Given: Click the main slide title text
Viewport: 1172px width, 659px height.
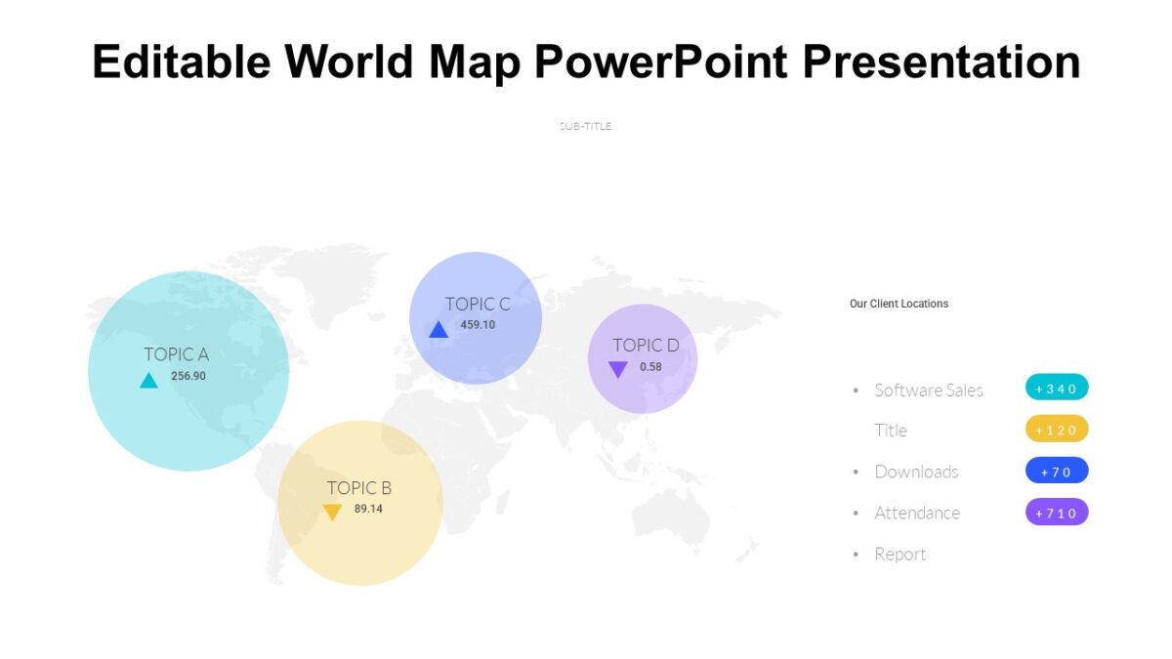Looking at the screenshot, I should tap(586, 62).
